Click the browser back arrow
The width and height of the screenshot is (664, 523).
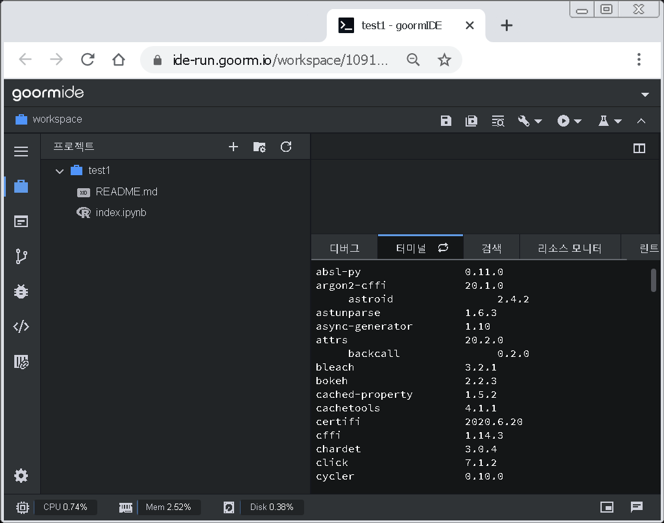click(x=25, y=59)
